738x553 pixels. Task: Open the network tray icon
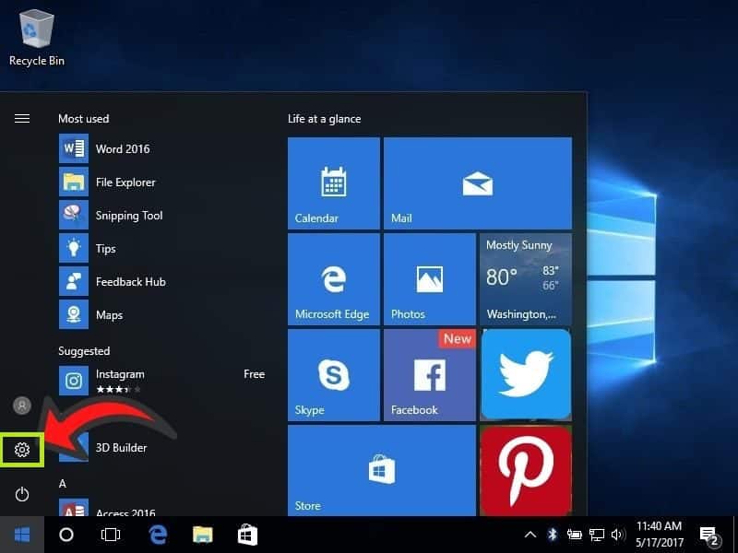[x=597, y=535]
